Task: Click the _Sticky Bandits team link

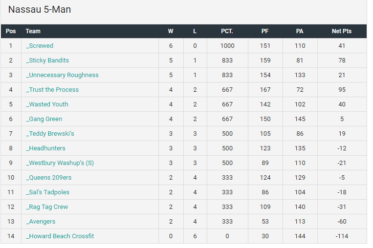Action: pos(47,61)
